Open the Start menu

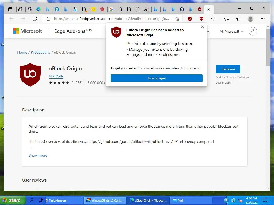click(13, 200)
